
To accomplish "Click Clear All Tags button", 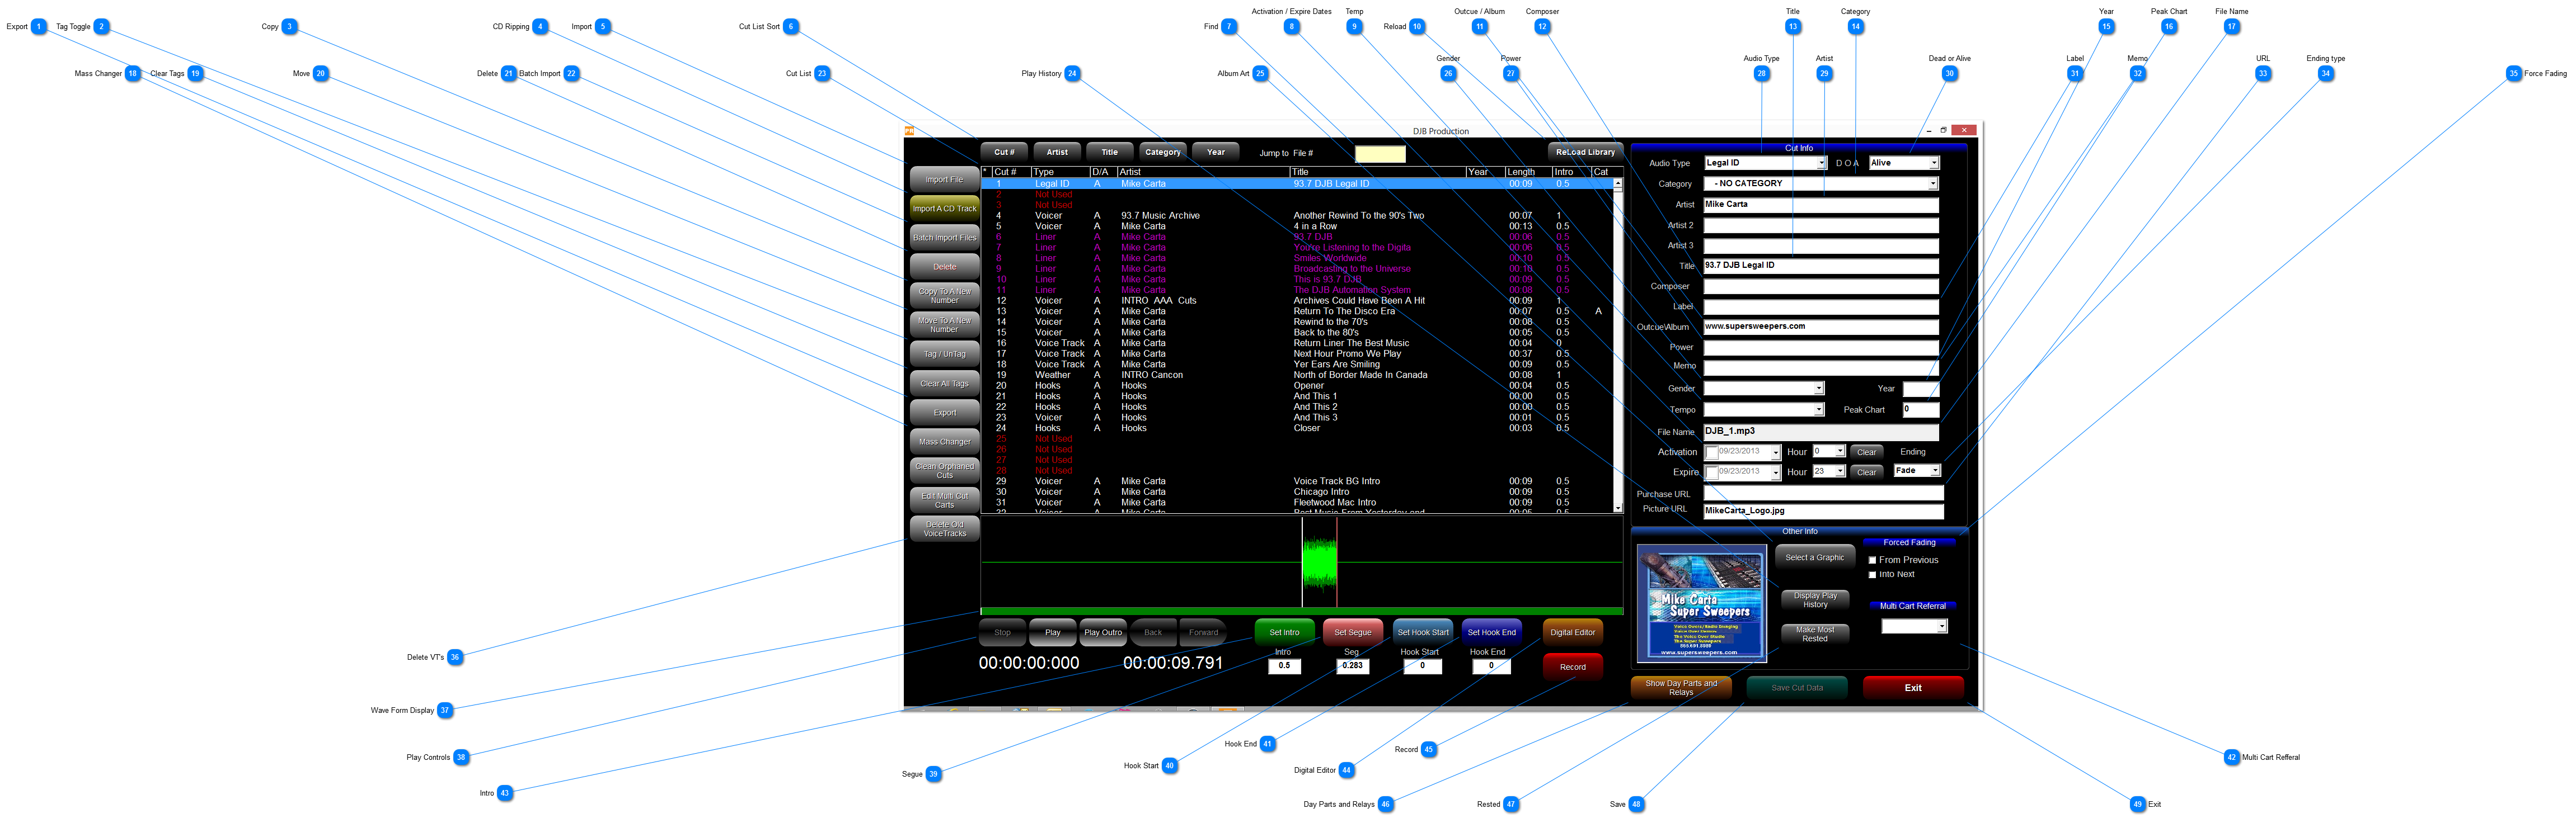I will 944,384.
